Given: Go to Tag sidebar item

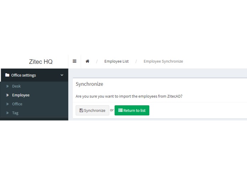Looking at the screenshot, I should tap(15, 113).
